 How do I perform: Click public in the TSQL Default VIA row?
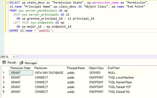click(77, 92)
